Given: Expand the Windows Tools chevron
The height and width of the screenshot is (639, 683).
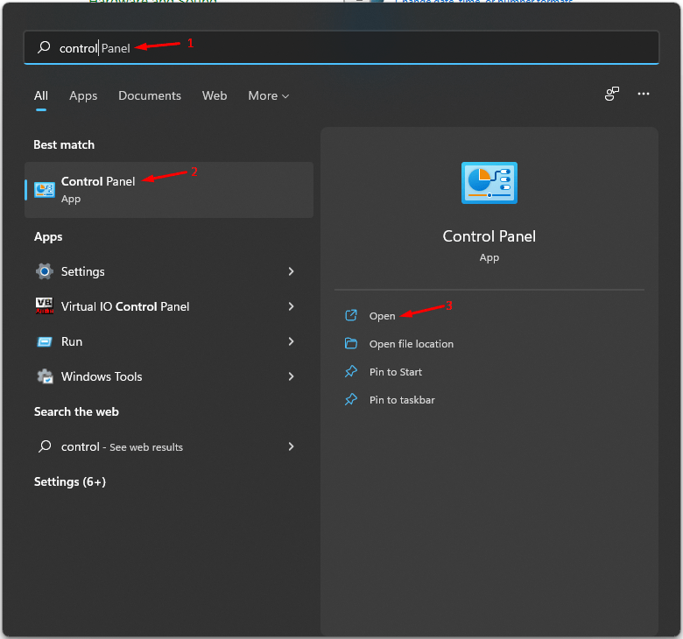Looking at the screenshot, I should pos(291,376).
